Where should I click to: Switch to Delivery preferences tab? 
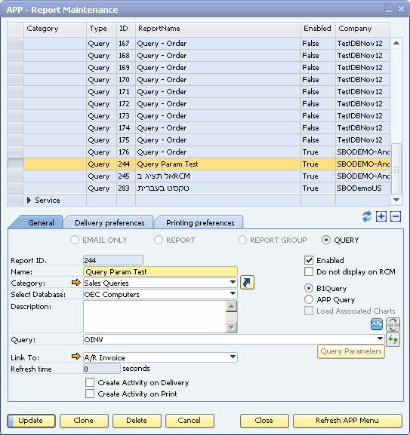(x=109, y=222)
